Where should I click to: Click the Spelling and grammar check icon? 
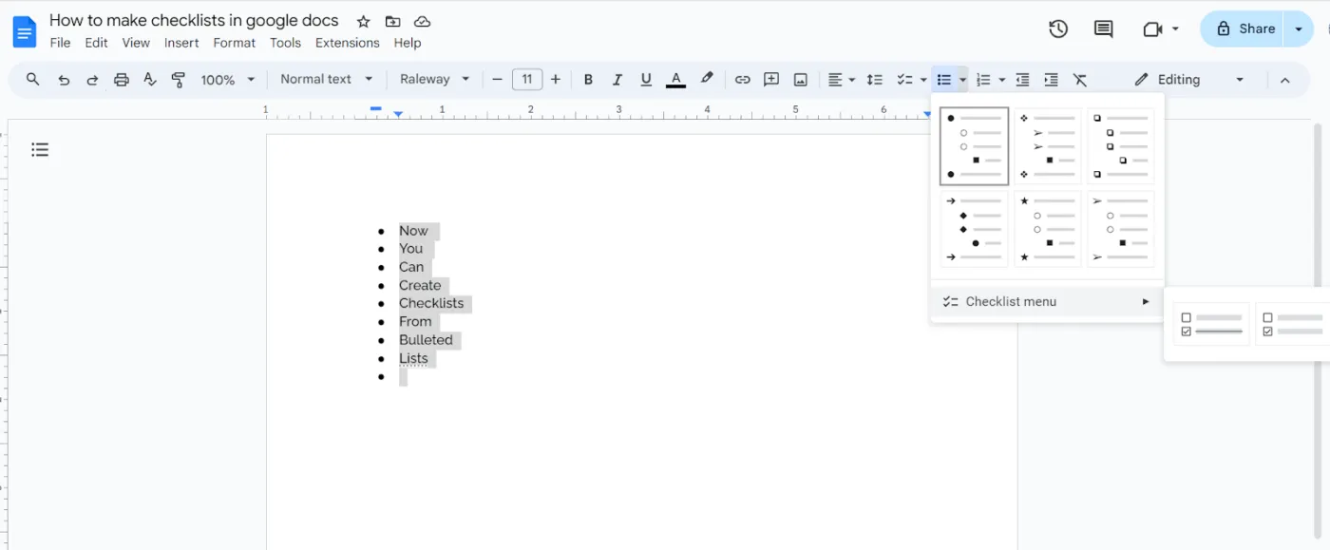point(149,79)
